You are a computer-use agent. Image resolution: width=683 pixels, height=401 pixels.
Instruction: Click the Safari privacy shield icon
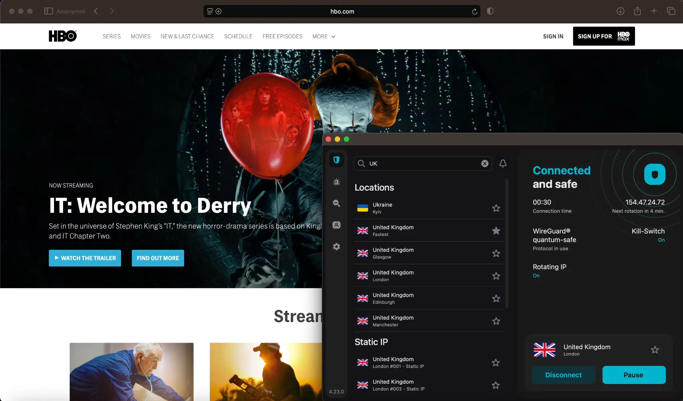490,11
